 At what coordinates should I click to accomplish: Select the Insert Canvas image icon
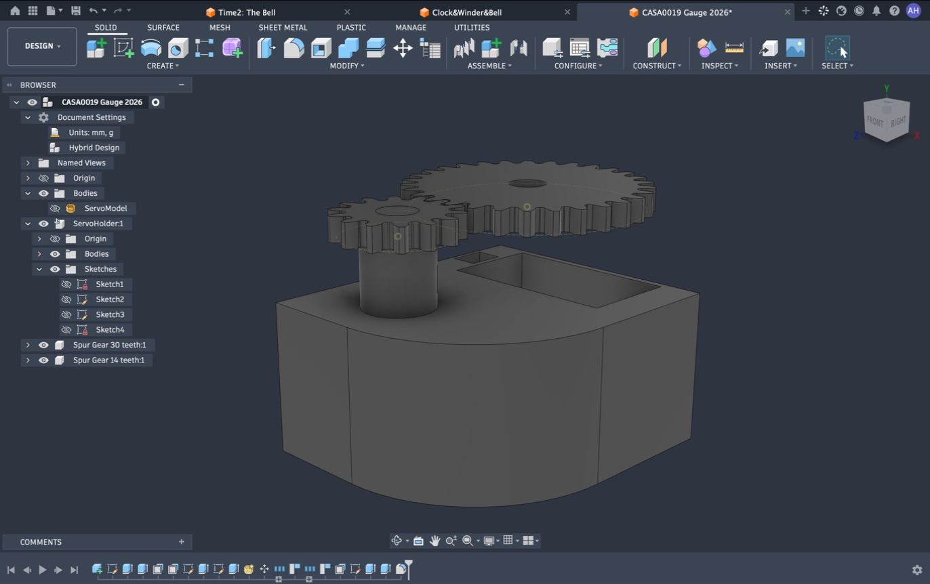795,47
